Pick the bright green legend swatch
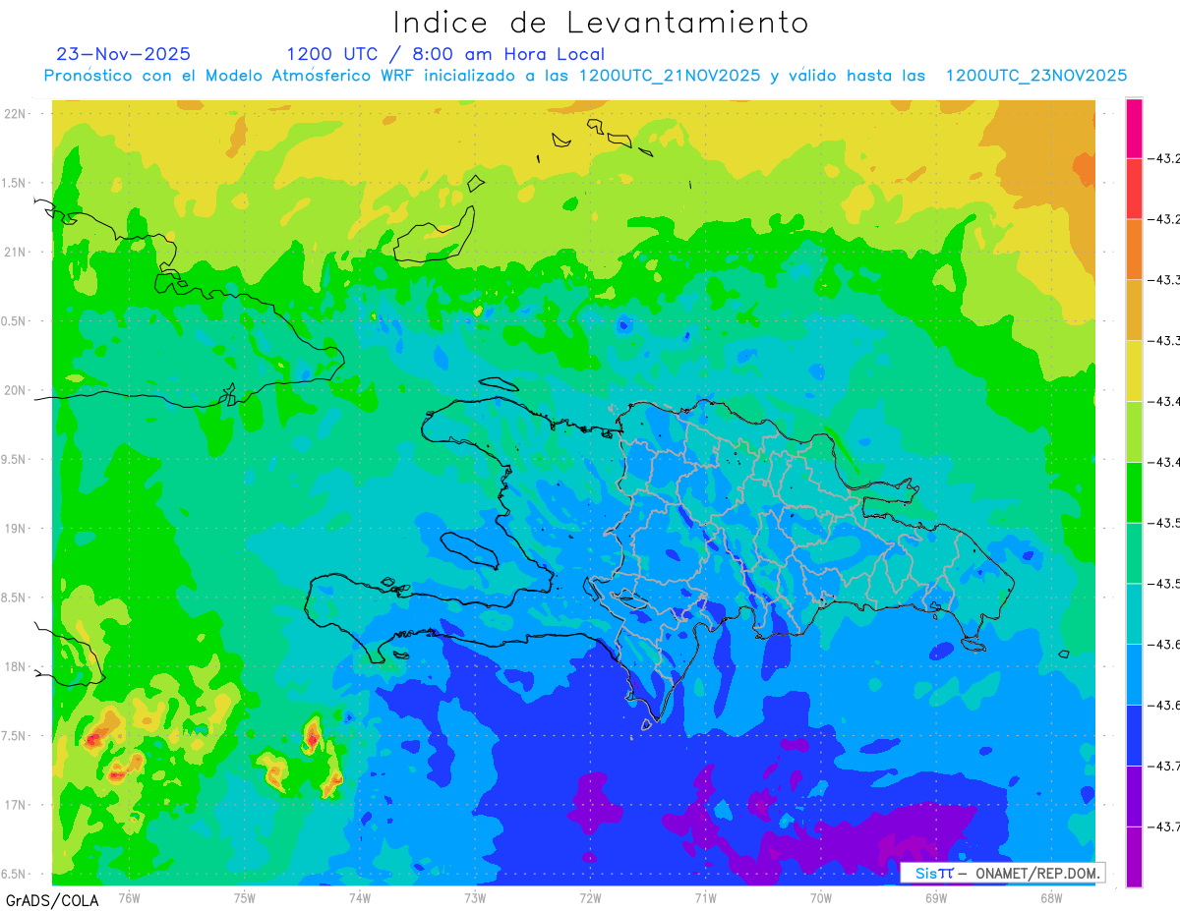Image resolution: width=1180 pixels, height=911 pixels. point(1134,492)
